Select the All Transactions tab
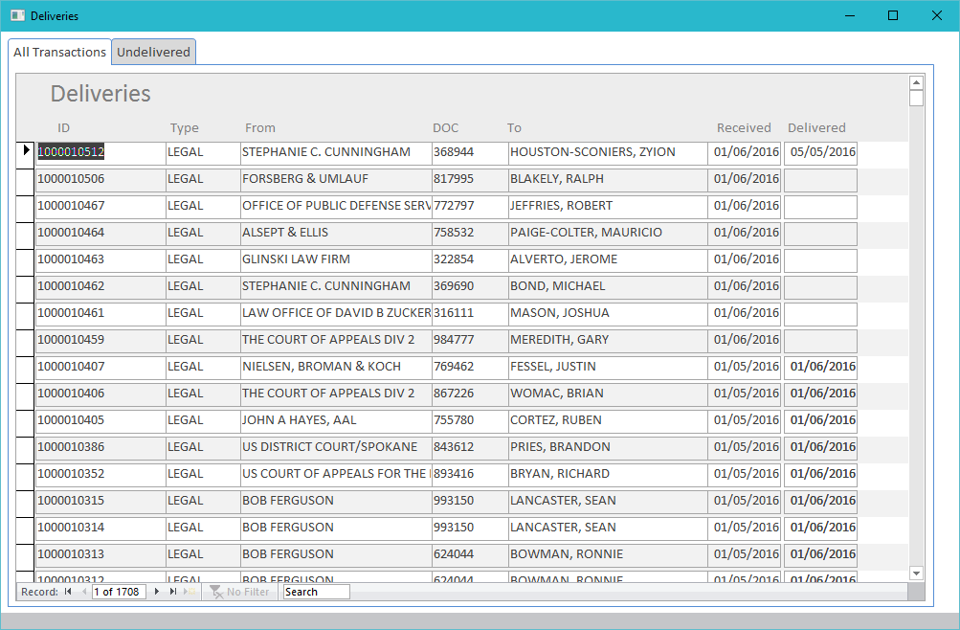 [59, 52]
